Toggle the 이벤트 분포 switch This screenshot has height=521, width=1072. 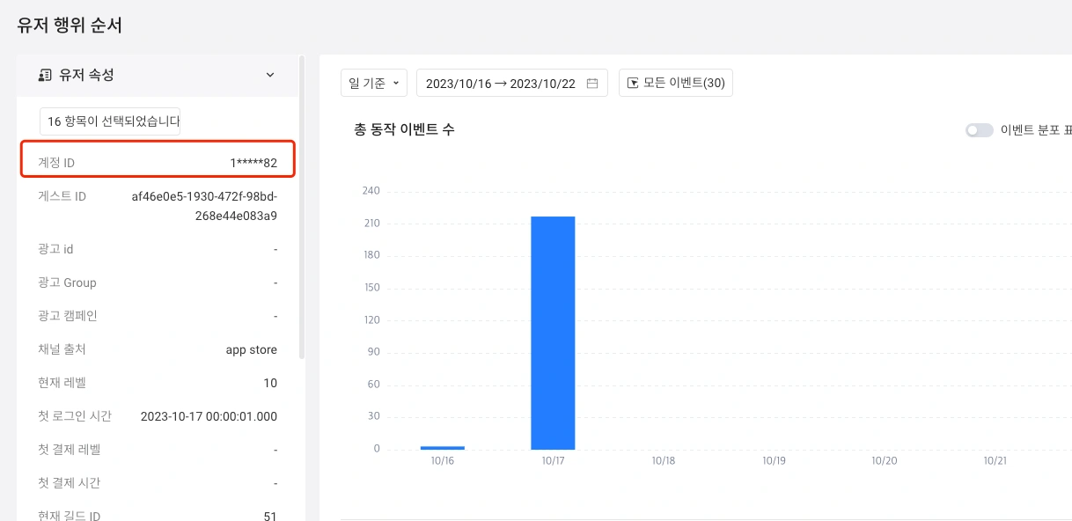(980, 130)
